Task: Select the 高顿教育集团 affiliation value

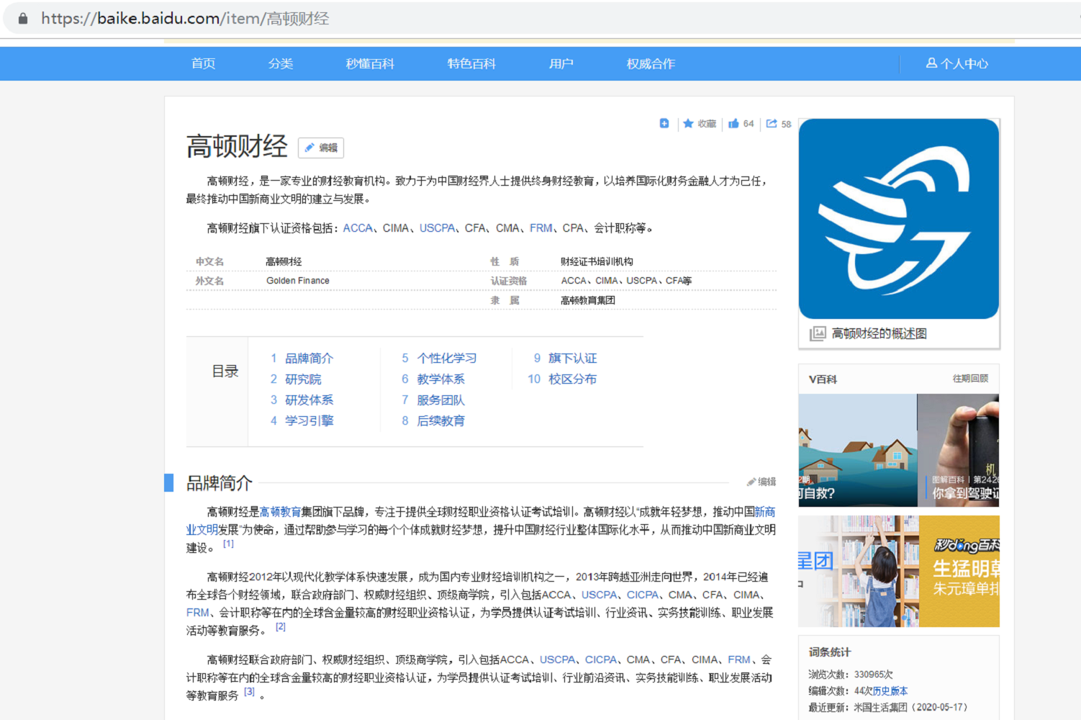Action: coord(588,300)
